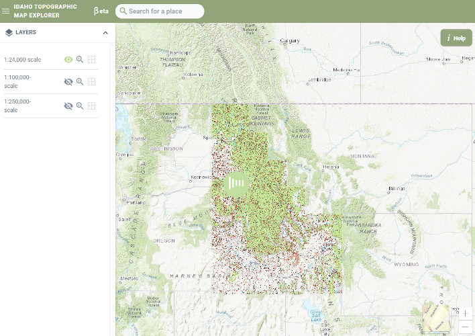Open the hamburger menu

coord(6,11)
